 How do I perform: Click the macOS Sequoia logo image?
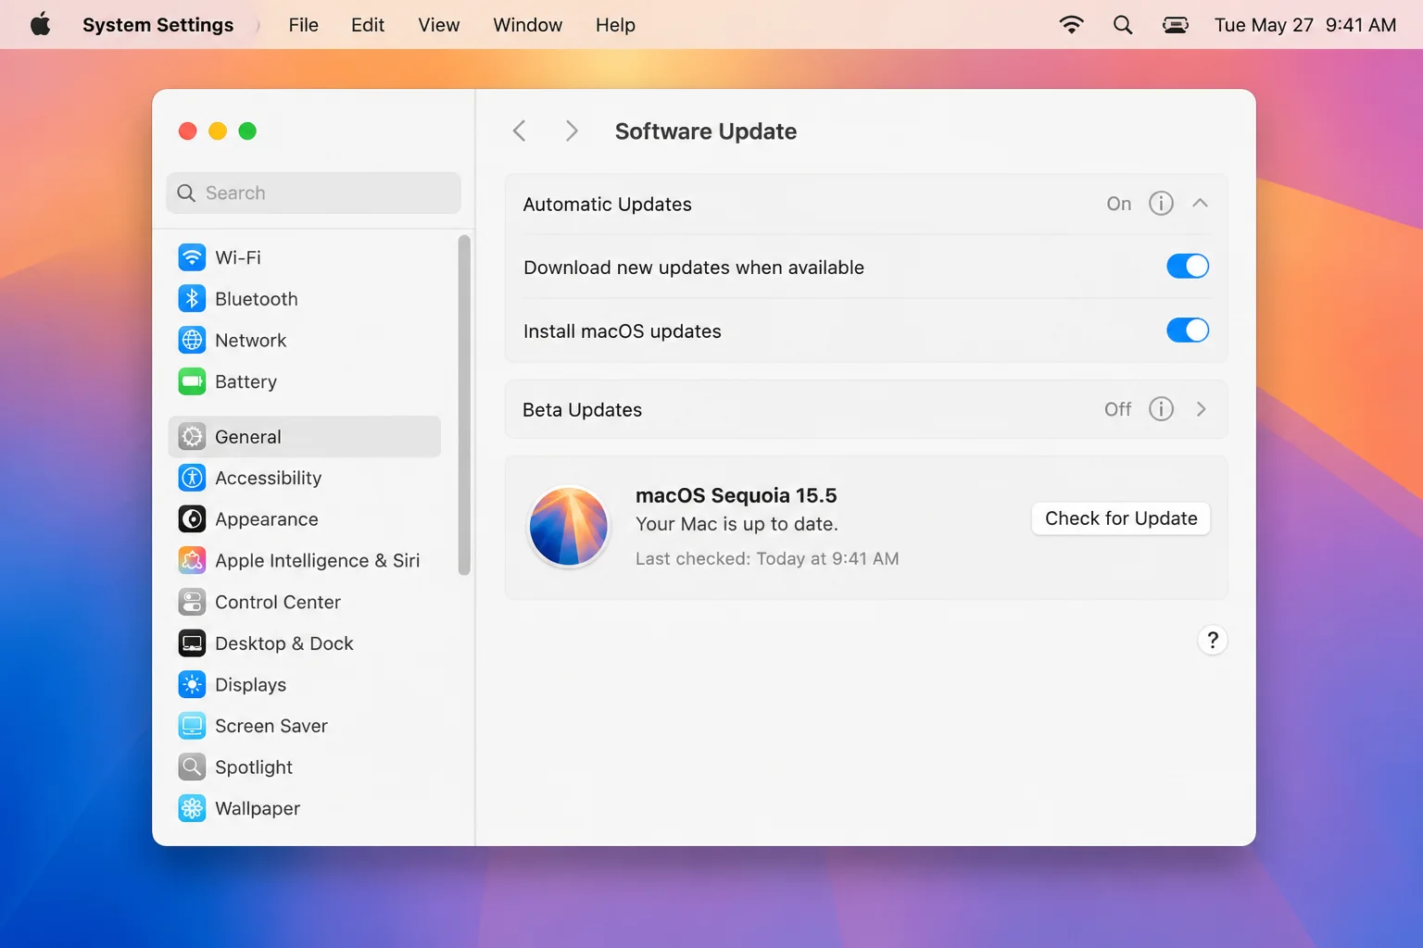(x=569, y=527)
